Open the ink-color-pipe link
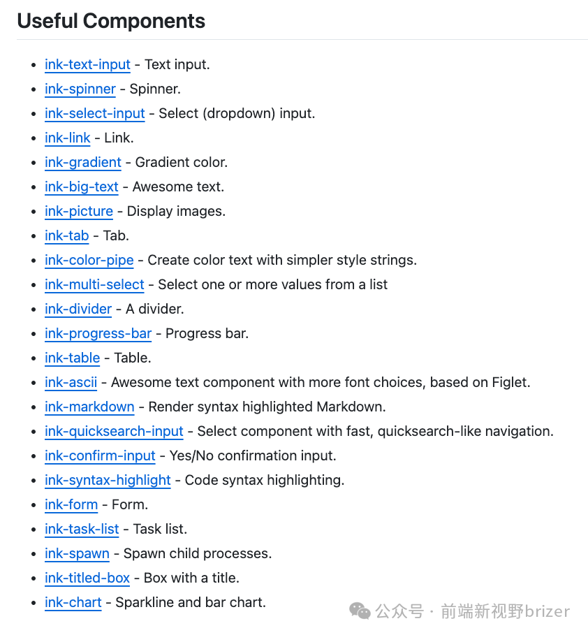Image resolution: width=588 pixels, height=635 pixels. [x=89, y=260]
